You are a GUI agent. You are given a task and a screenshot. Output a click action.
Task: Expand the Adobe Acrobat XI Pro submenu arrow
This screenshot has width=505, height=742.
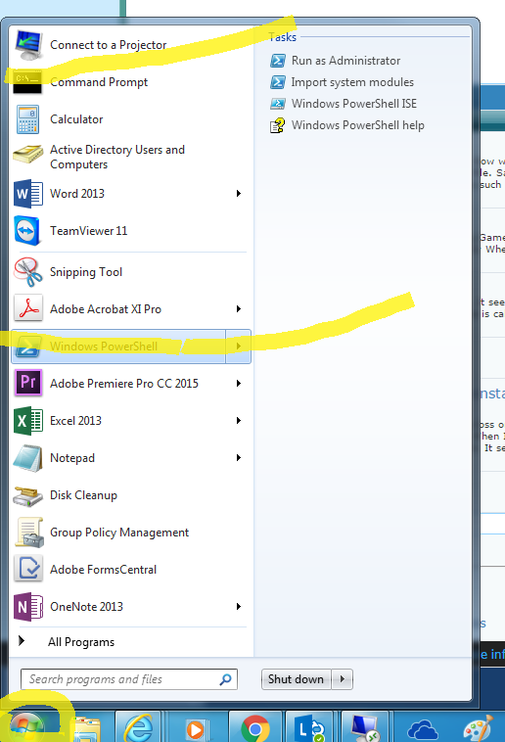click(239, 309)
